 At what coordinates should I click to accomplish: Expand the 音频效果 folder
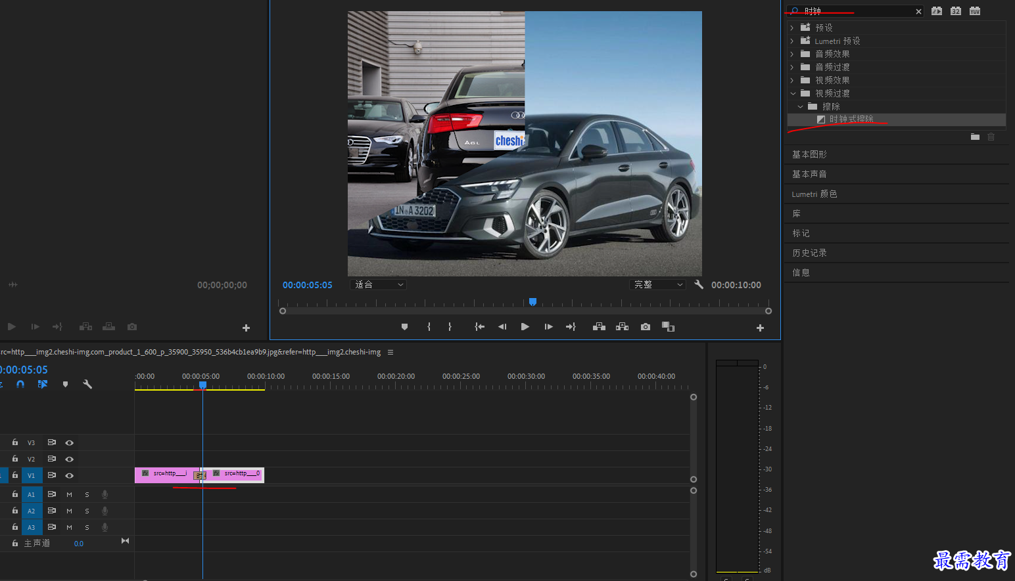pyautogui.click(x=792, y=54)
